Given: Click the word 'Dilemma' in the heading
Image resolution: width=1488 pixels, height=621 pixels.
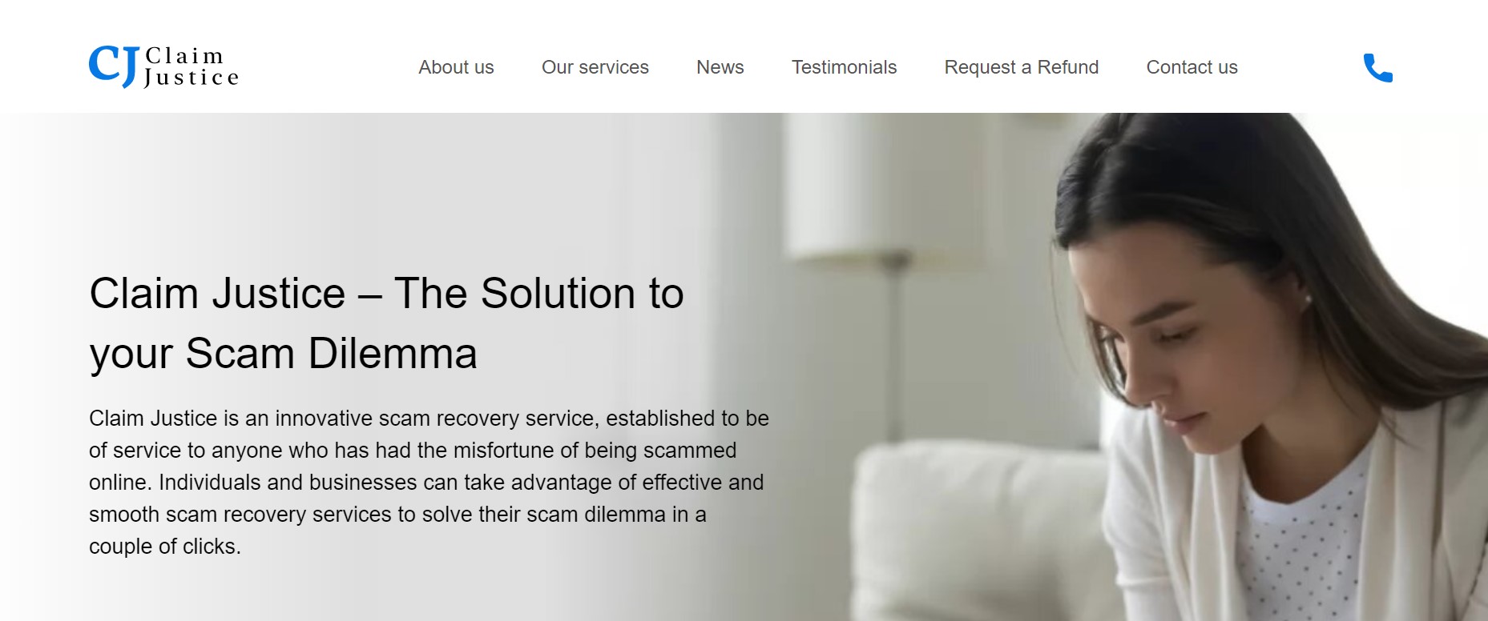Looking at the screenshot, I should click(x=393, y=353).
